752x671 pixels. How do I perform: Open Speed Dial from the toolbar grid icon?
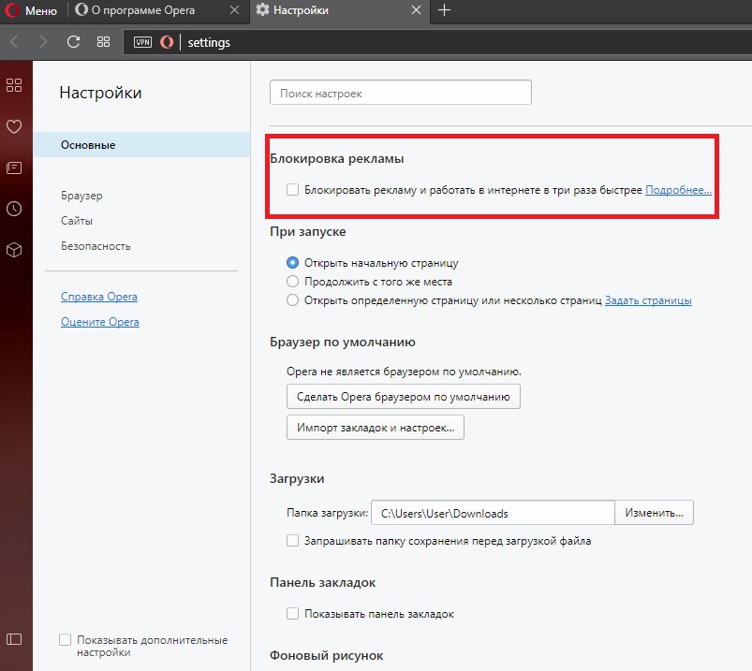103,42
